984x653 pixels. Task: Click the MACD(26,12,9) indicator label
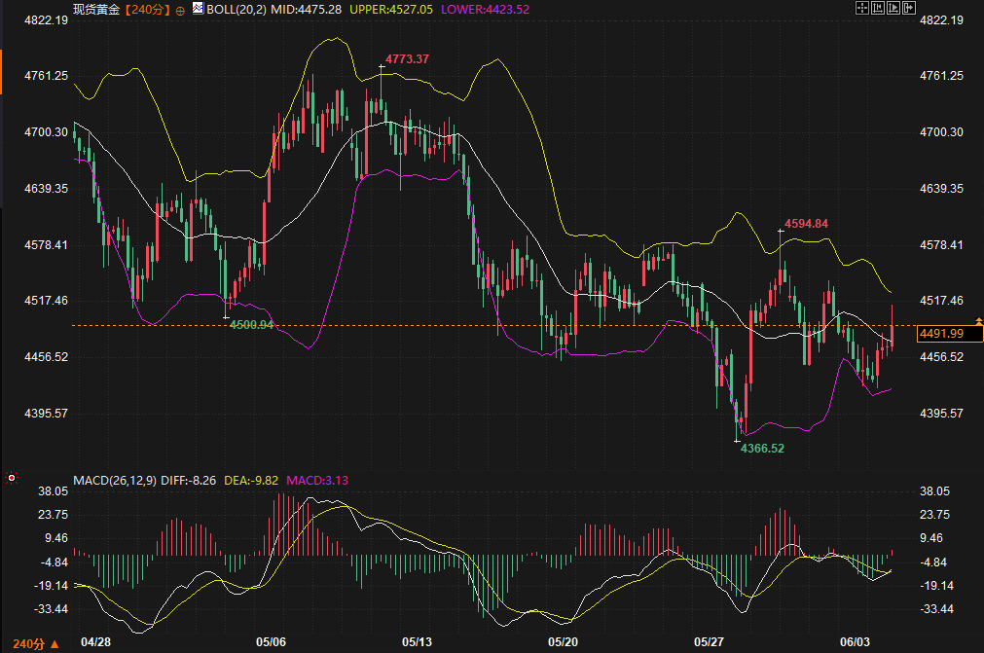pyautogui.click(x=115, y=481)
